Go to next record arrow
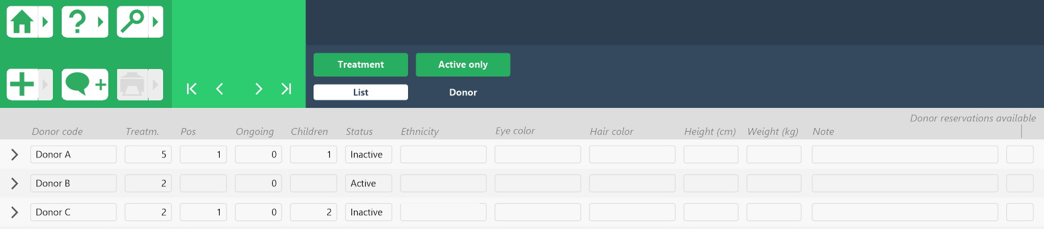Screen dimensions: 1044x229 point(258,89)
